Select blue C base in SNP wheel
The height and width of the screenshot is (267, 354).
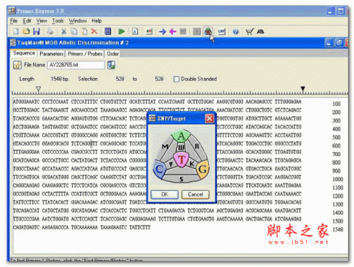(x=160, y=170)
